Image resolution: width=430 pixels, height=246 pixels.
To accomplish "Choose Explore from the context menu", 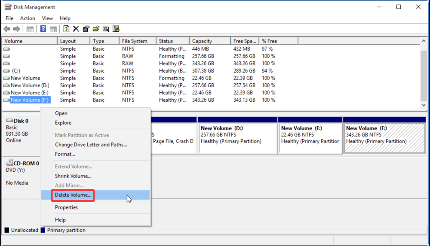I will 95,123.
